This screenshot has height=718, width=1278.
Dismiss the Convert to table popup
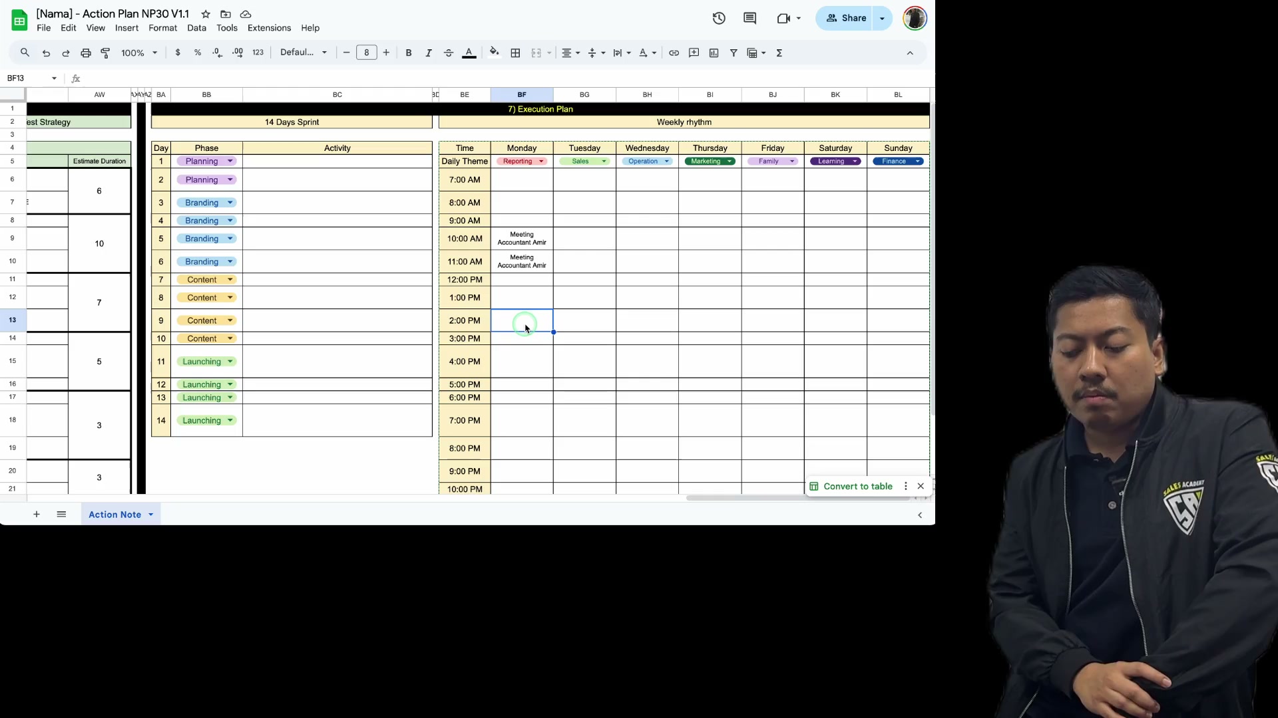click(x=921, y=487)
